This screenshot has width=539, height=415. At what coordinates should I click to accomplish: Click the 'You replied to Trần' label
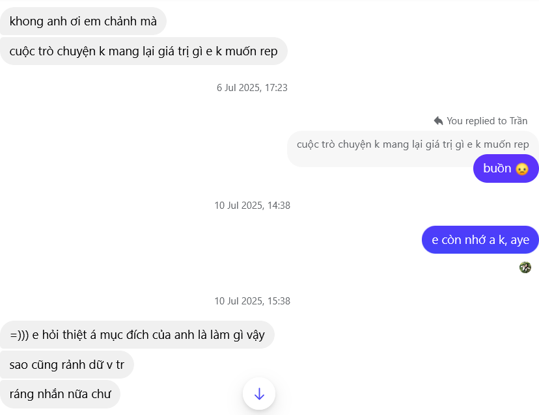click(487, 120)
